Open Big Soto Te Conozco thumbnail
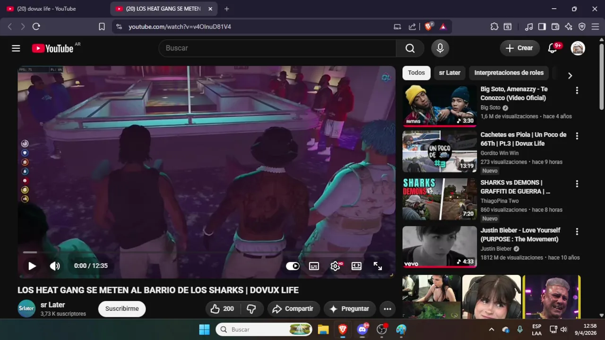Viewport: 605px width, 340px height. tap(440, 106)
